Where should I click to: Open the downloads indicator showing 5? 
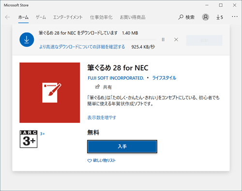(220, 17)
